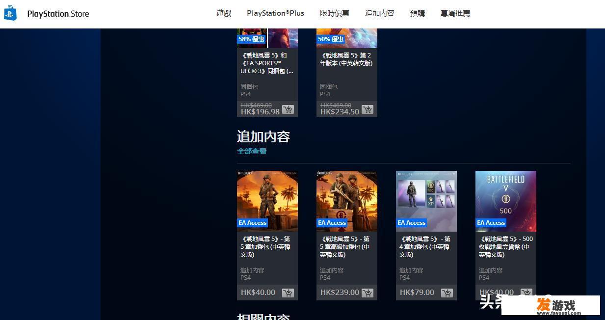Open the 58% 優惠 bundle thumbnail
605x320 pixels.
tap(267, 38)
